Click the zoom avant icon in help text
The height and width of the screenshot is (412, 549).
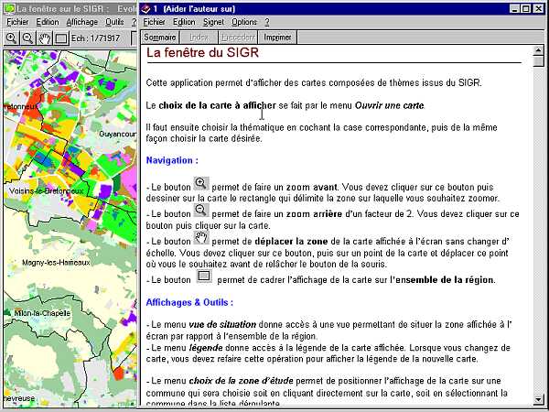[201, 184]
